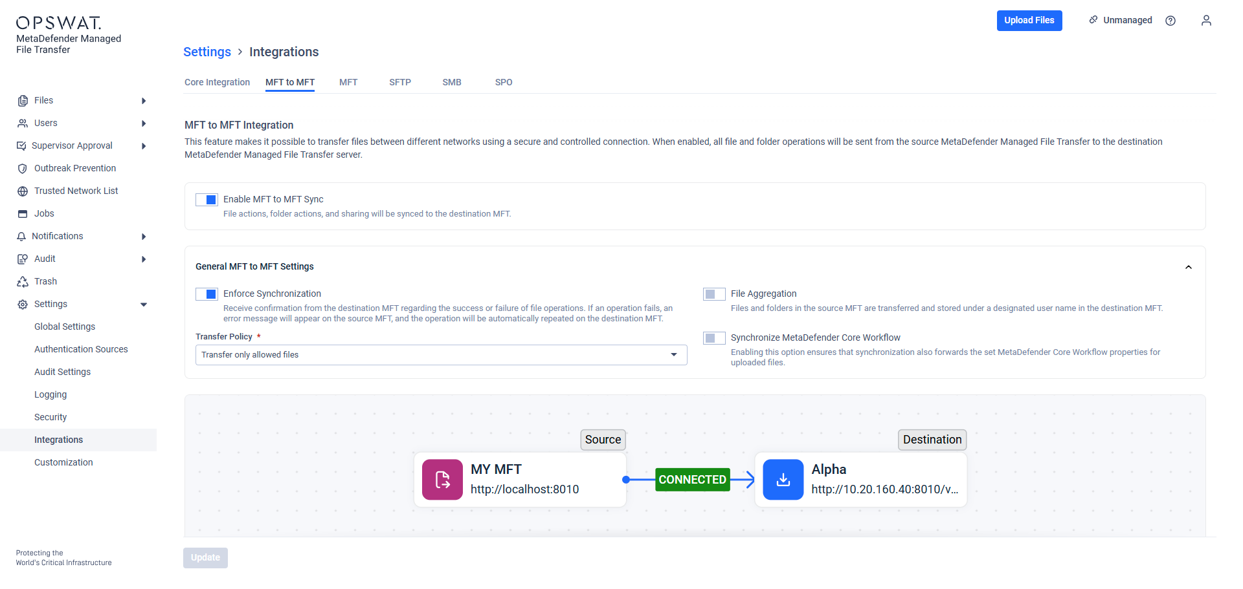Click the Alpha node title
This screenshot has width=1243, height=589.
(x=829, y=469)
